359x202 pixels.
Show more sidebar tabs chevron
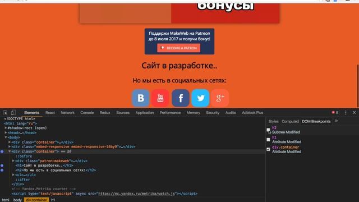[x=336, y=121]
